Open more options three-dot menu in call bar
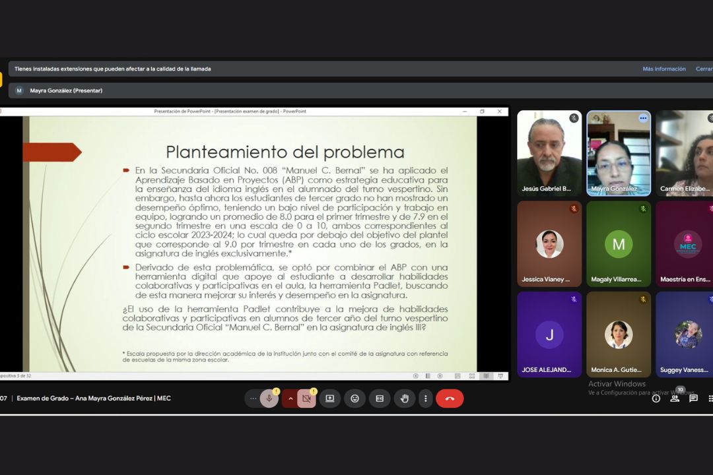The width and height of the screenshot is (713, 475). [426, 398]
